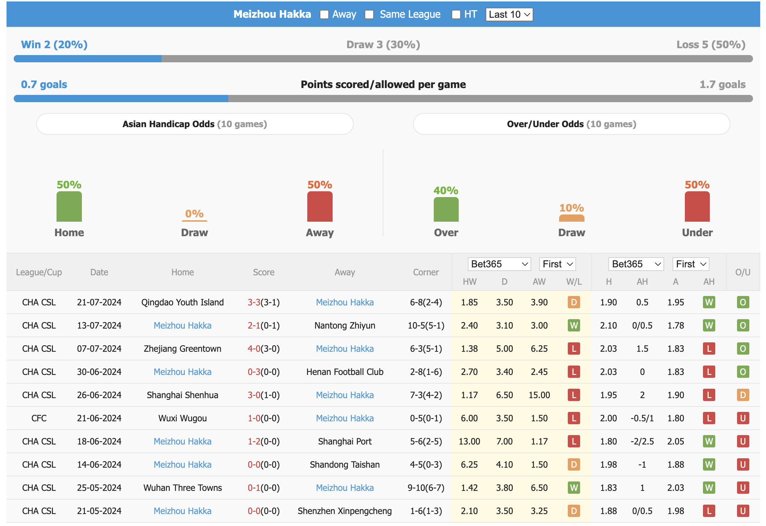Click red U badge in Shanghai Port row

[x=742, y=441]
